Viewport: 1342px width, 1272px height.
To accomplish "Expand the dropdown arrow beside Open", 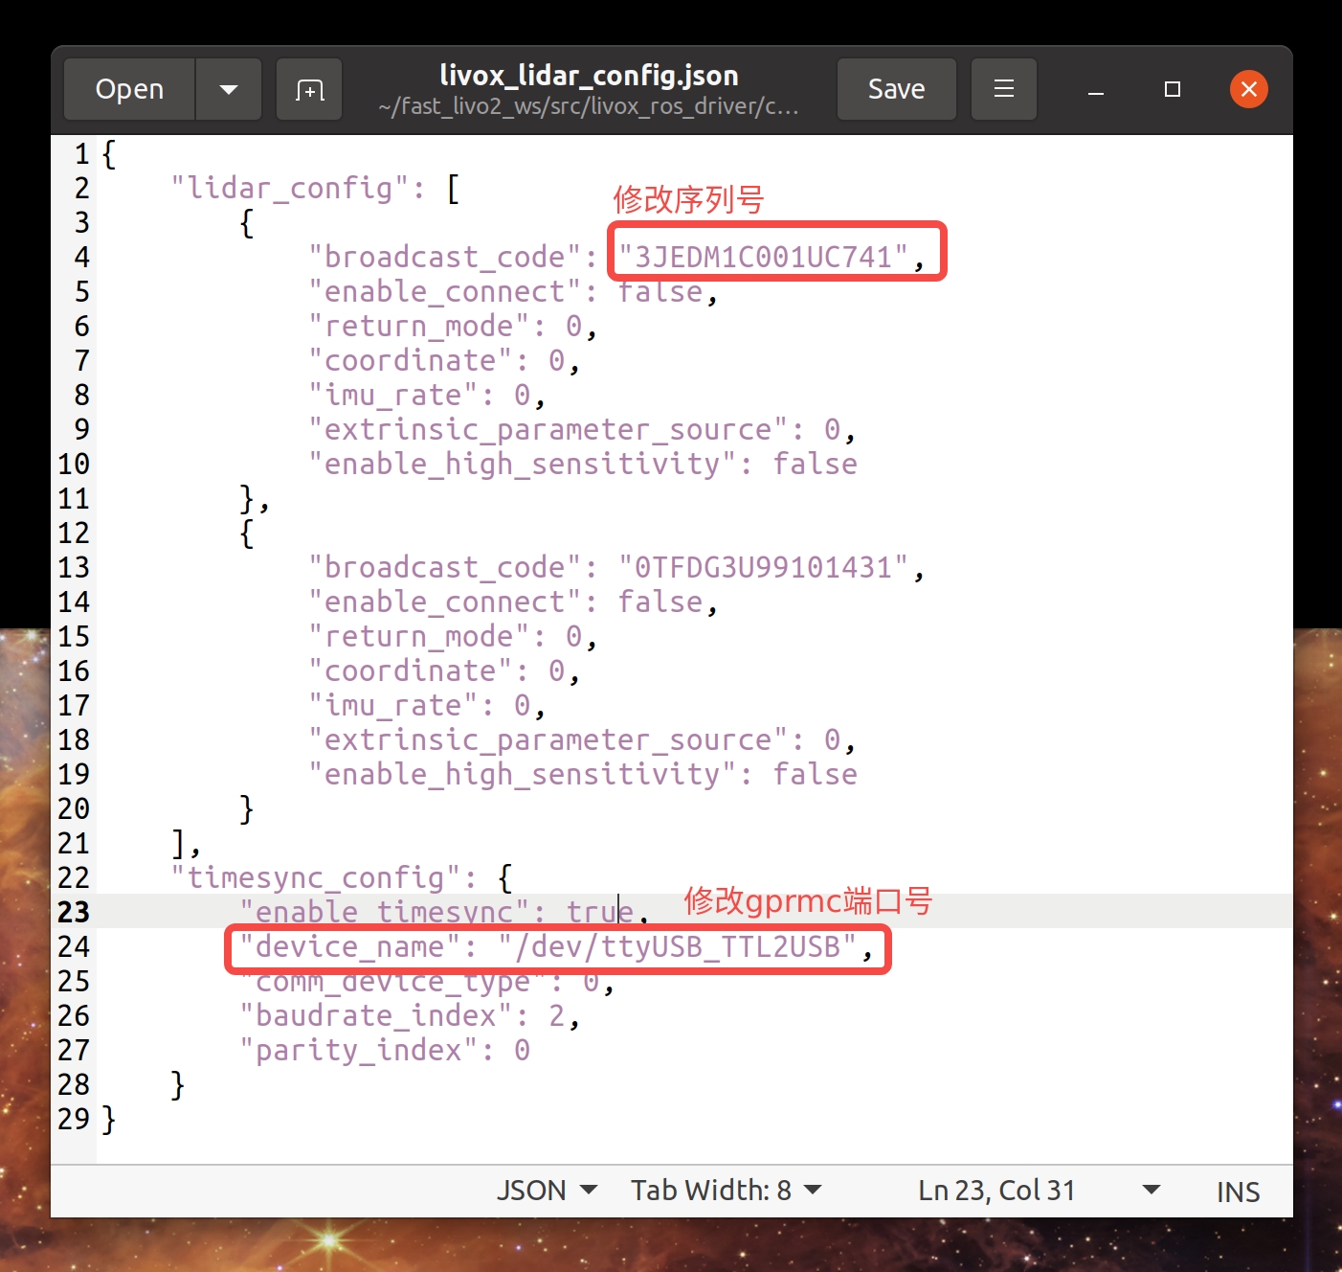I will (x=228, y=88).
